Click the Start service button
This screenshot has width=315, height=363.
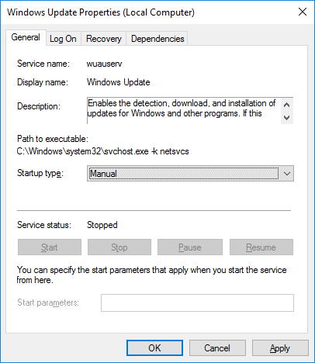(50, 247)
